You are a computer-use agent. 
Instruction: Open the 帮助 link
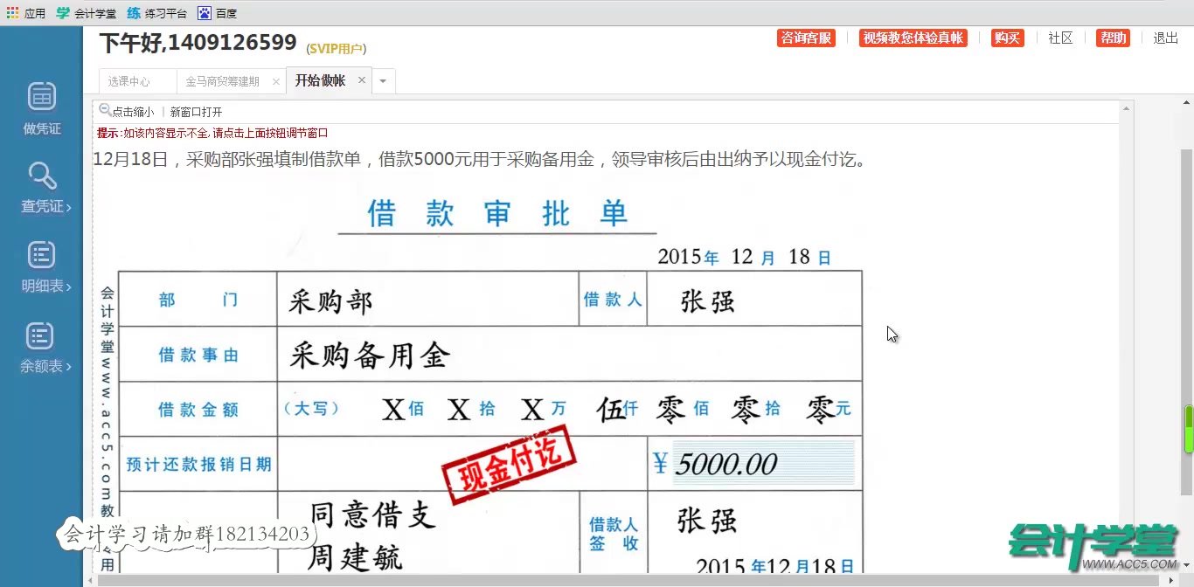point(1112,38)
